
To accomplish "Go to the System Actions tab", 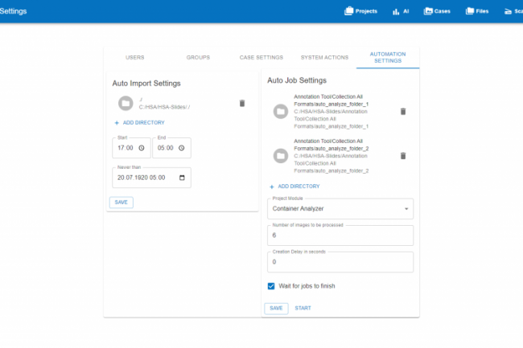I will 324,58.
